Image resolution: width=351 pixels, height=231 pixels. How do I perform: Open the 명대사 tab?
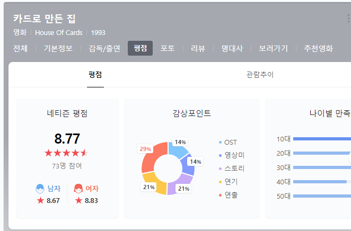[x=232, y=48]
